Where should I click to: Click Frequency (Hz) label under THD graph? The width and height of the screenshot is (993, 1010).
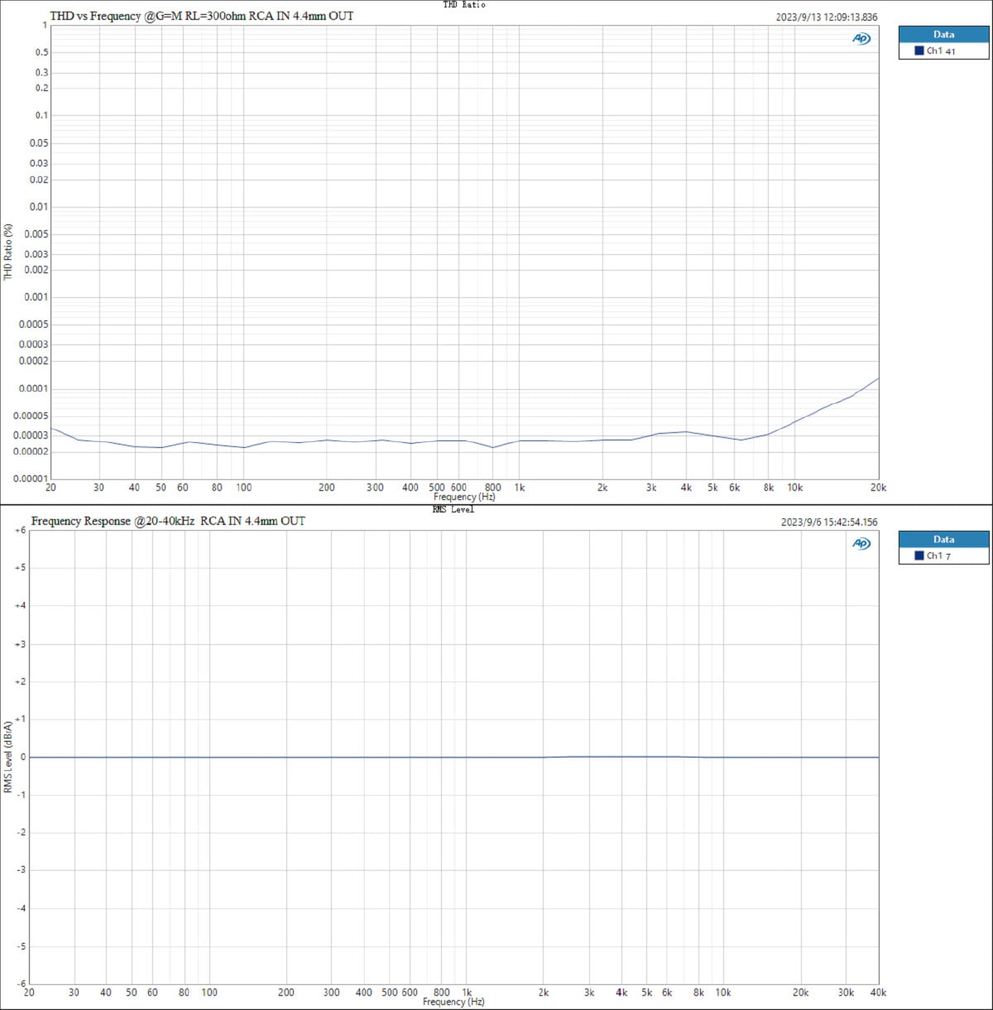pyautogui.click(x=464, y=497)
